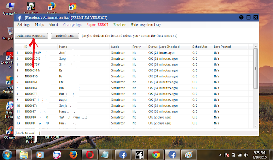Open the Adobe Reader desktop shortcut
The height and width of the screenshot is (160, 273).
pyautogui.click(x=8, y=60)
